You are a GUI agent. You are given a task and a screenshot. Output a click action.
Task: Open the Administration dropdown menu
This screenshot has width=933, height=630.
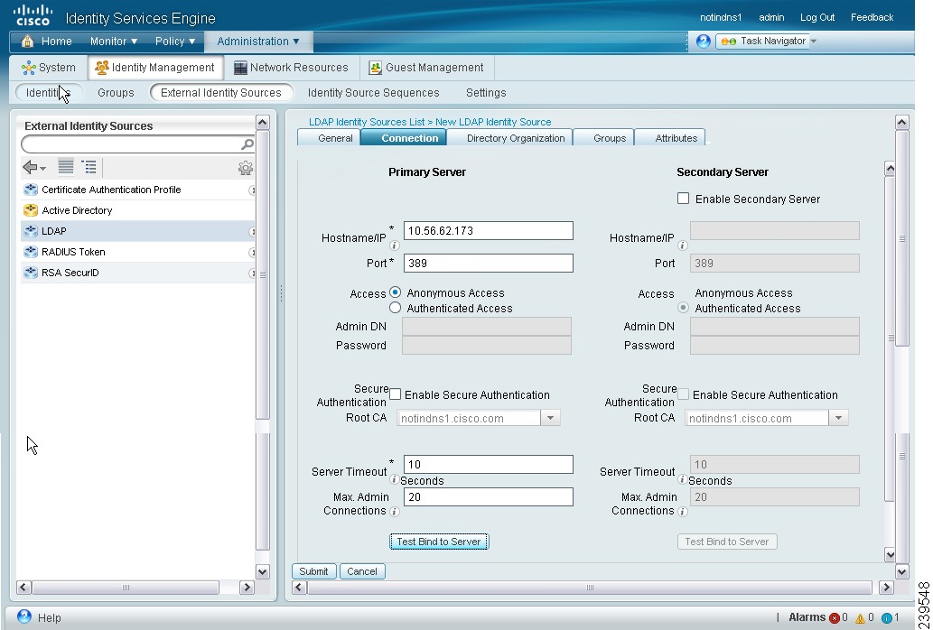[x=258, y=41]
